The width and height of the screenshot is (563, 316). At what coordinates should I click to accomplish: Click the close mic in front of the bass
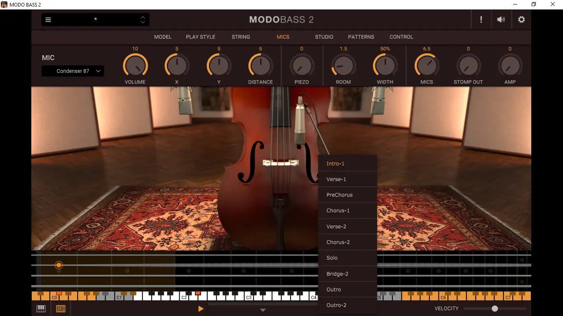click(x=300, y=121)
